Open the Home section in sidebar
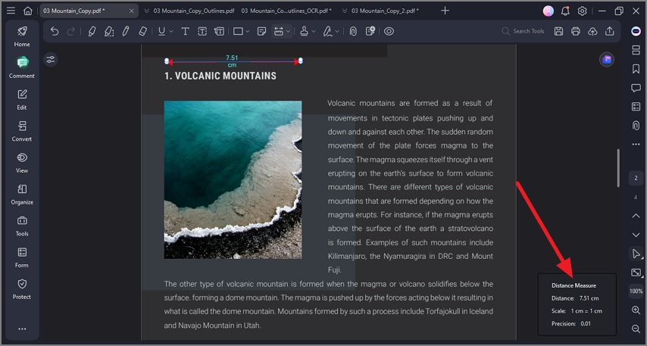This screenshot has height=346, width=647. click(x=22, y=36)
